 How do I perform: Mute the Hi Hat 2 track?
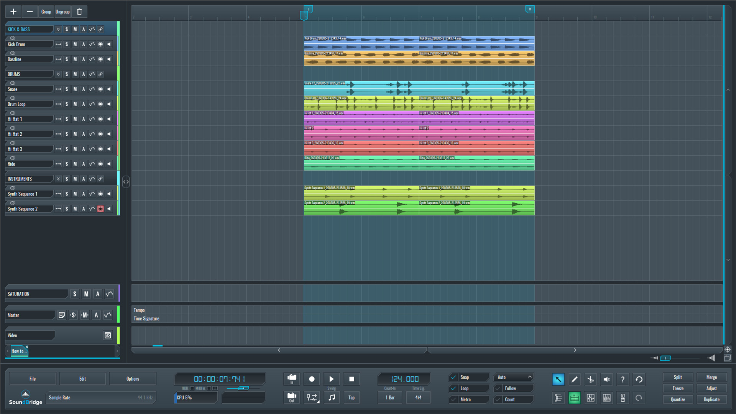(x=75, y=134)
